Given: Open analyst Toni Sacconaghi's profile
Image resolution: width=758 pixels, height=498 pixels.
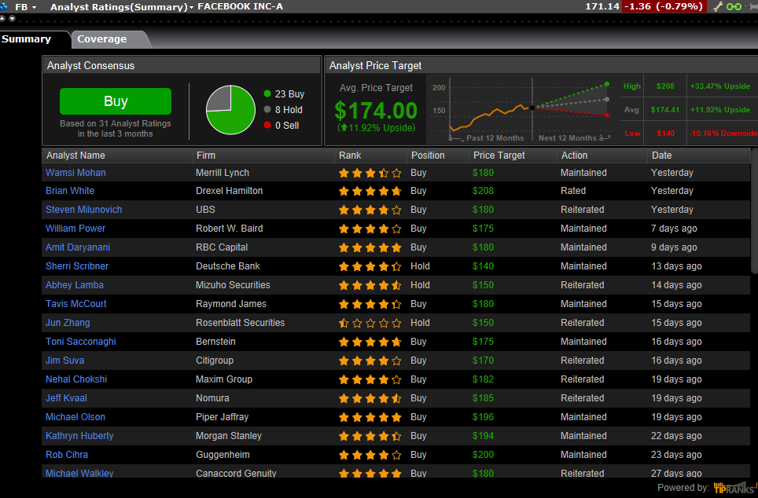Looking at the screenshot, I should click(81, 341).
